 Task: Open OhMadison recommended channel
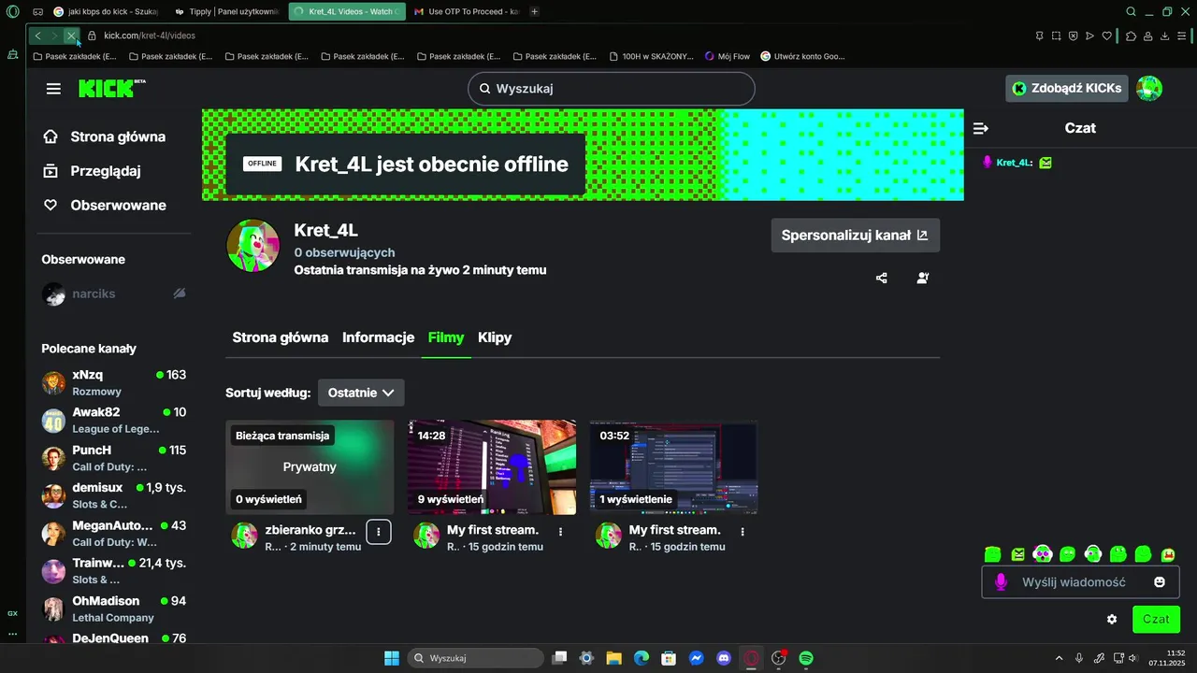click(114, 609)
